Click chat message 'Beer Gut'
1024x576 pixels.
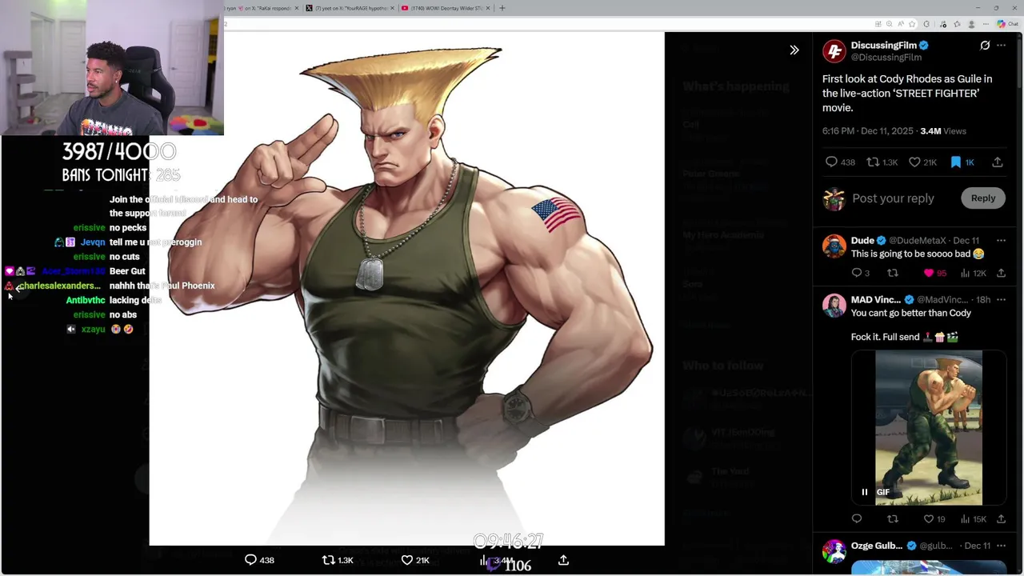[x=127, y=271]
